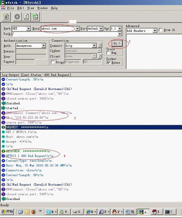Screen dimensions: 182x218
Task: Select the highlighted REQUEST log line
Action: point(94,127)
